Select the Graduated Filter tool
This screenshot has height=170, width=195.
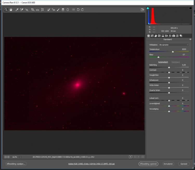(63, 10)
